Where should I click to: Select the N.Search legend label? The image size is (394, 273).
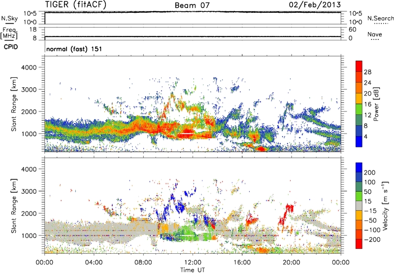coord(380,18)
